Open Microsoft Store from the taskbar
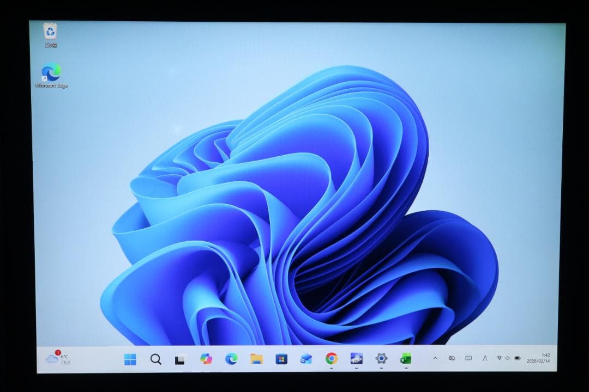 tap(281, 359)
